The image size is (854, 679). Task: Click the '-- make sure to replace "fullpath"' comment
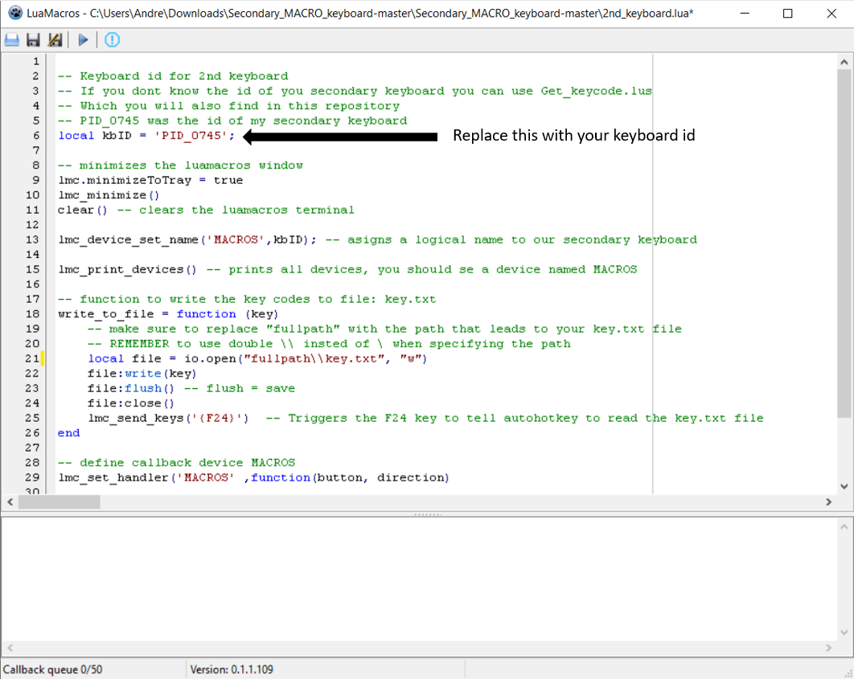[x=384, y=329]
